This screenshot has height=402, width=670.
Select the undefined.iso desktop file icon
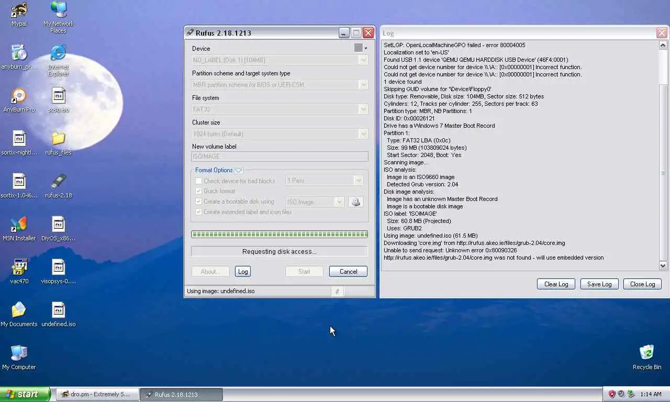pyautogui.click(x=58, y=310)
